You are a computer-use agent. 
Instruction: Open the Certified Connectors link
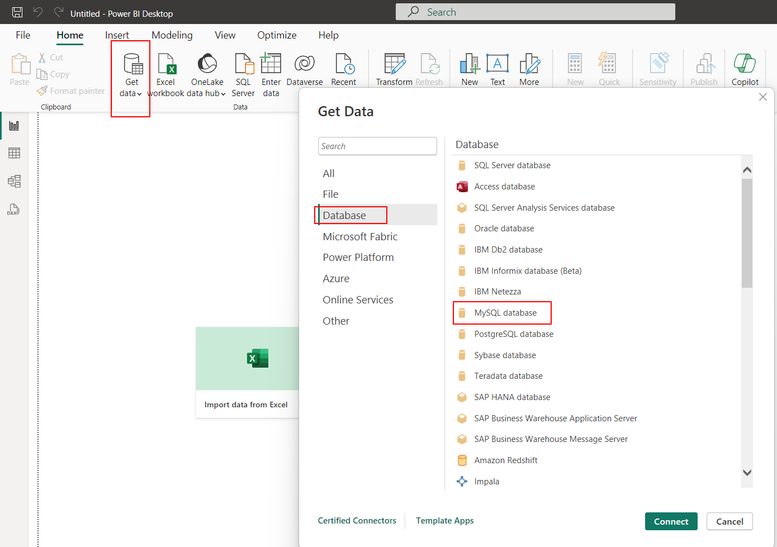(357, 521)
